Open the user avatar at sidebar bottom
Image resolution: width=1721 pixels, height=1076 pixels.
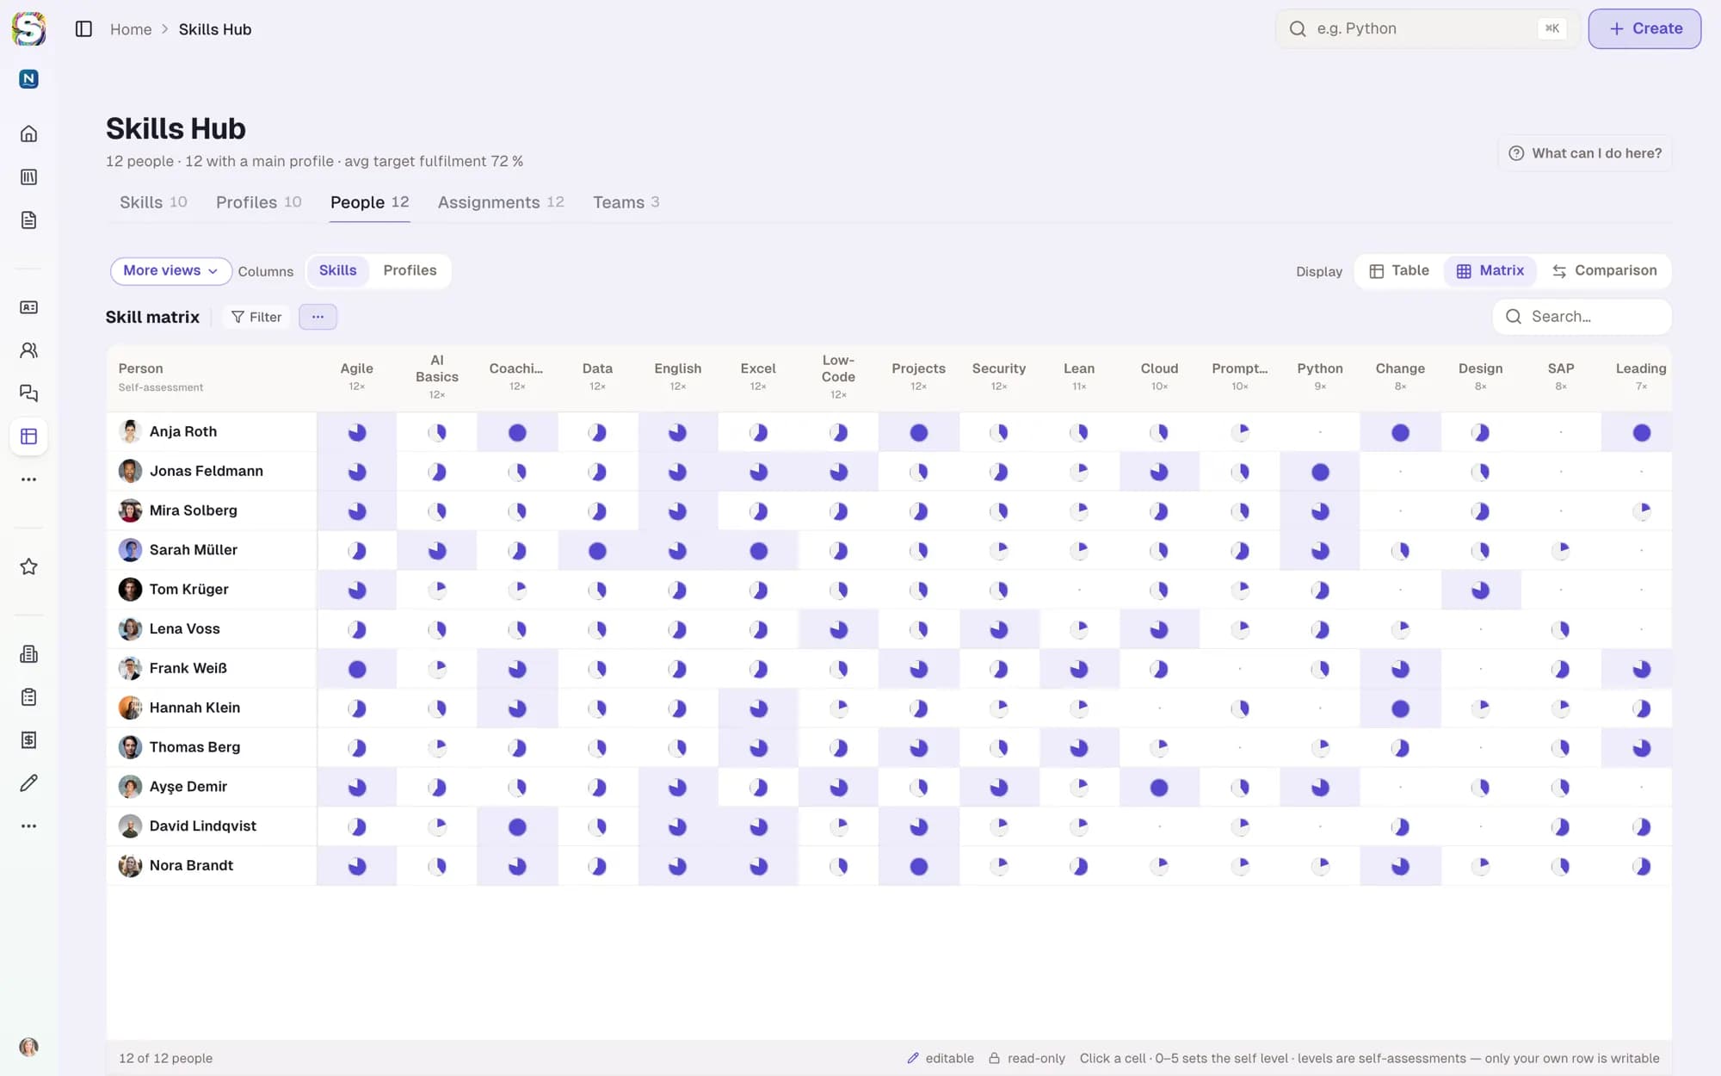pyautogui.click(x=28, y=1047)
